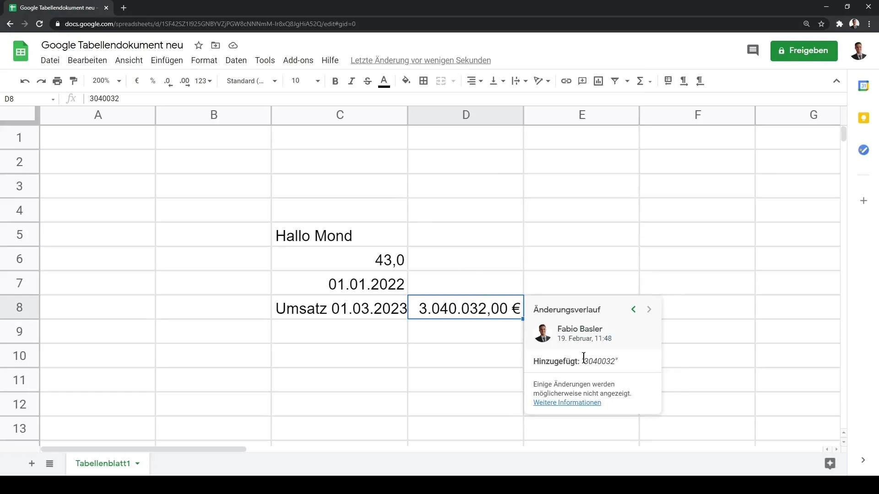Image resolution: width=879 pixels, height=494 pixels.
Task: Open the Format menu
Action: pos(204,60)
